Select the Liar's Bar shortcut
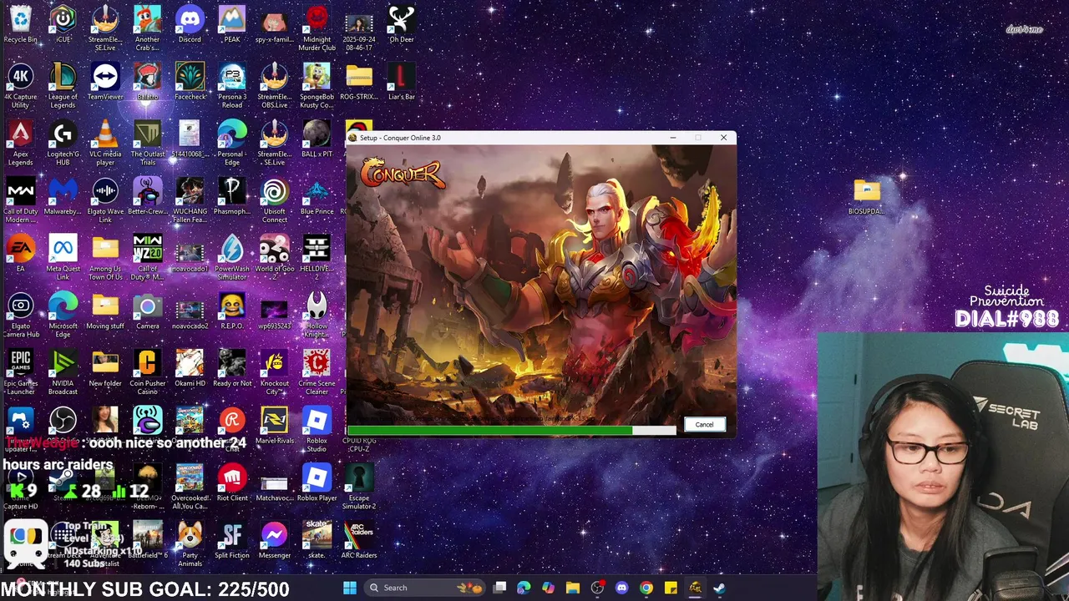Viewport: 1069px width, 601px height. (x=401, y=83)
